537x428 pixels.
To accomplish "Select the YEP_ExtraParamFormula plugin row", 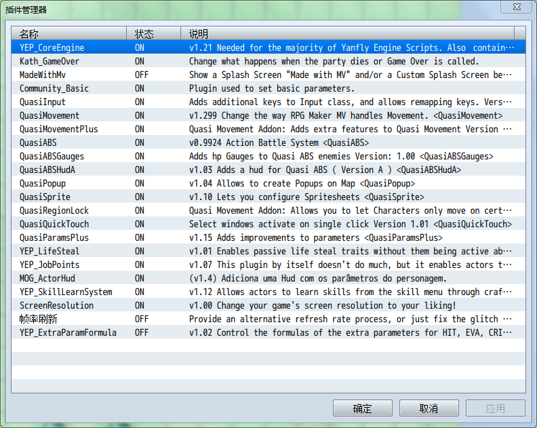I will 268,332.
